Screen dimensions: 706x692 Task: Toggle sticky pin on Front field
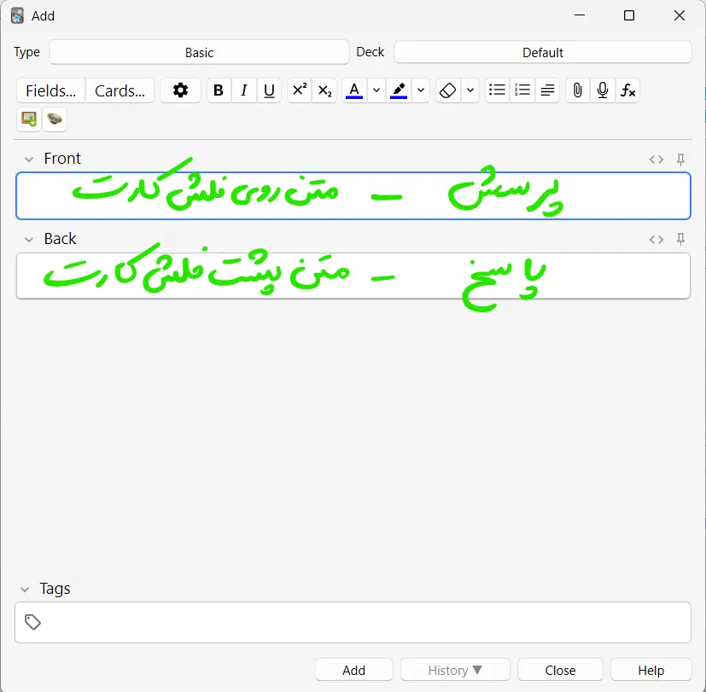tap(680, 160)
